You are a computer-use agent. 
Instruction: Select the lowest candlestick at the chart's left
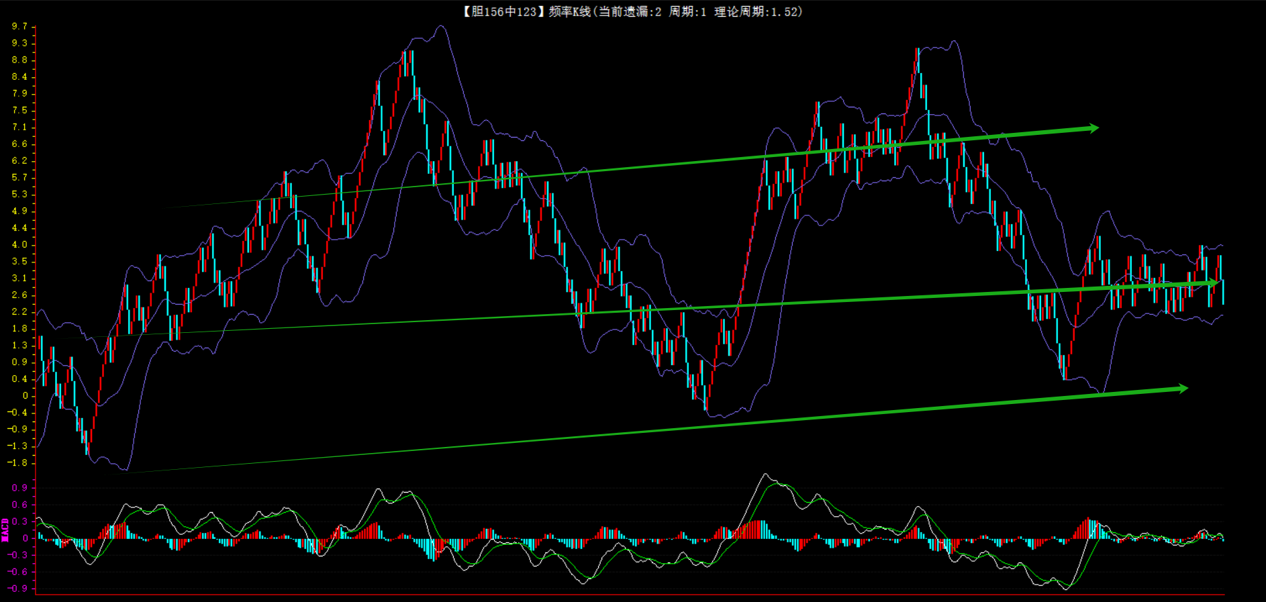[x=87, y=443]
